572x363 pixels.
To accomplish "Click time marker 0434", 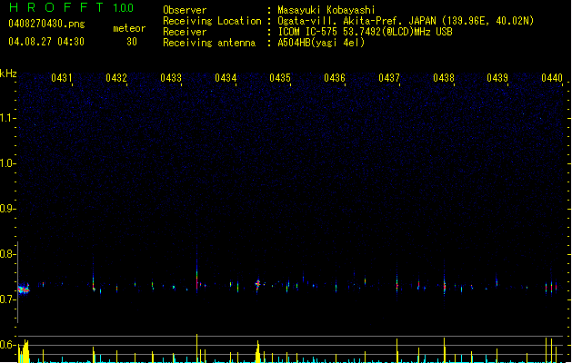I will [x=226, y=77].
